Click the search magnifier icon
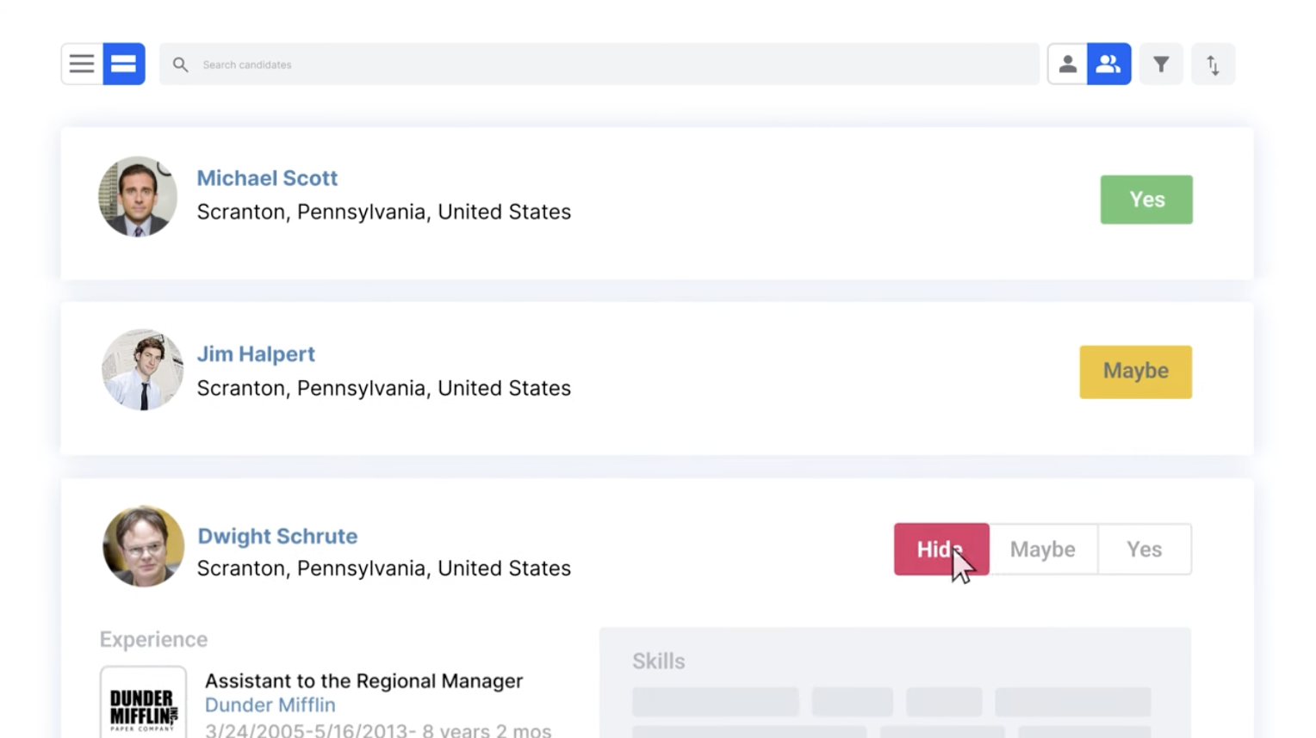Screen dimensions: 1316x738 pos(180,64)
